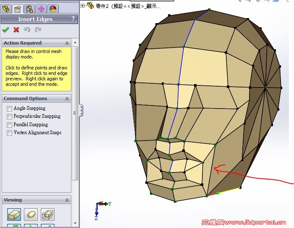
Task: Expand the 零件2 flyout tree node
Action: tap(82, 6)
